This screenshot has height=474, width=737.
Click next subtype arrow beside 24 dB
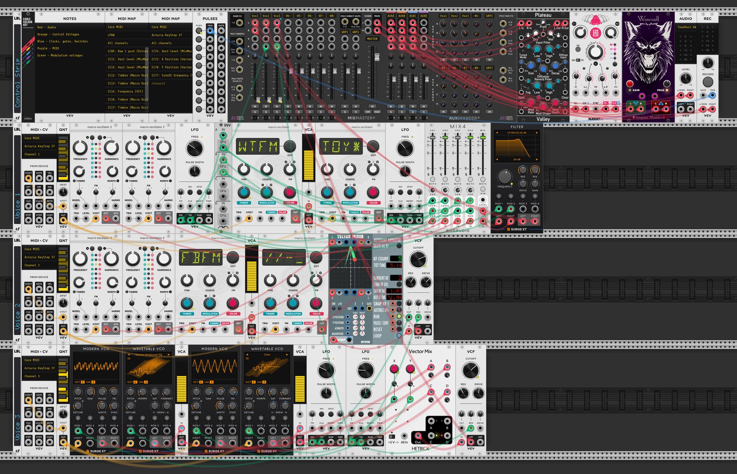click(537, 159)
